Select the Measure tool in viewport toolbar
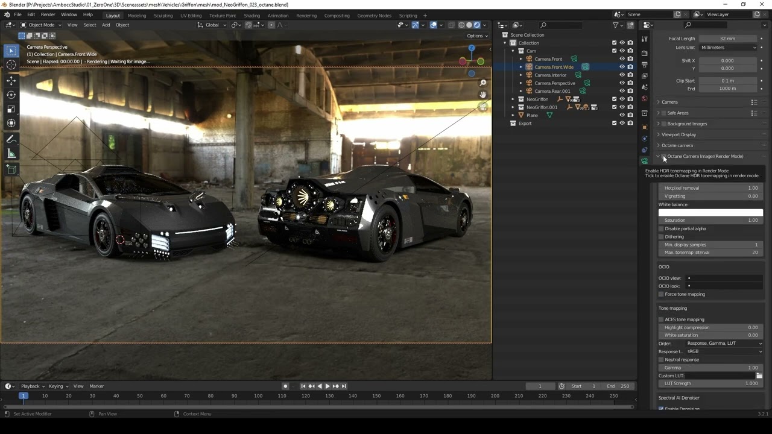This screenshot has width=772, height=434. tap(11, 154)
